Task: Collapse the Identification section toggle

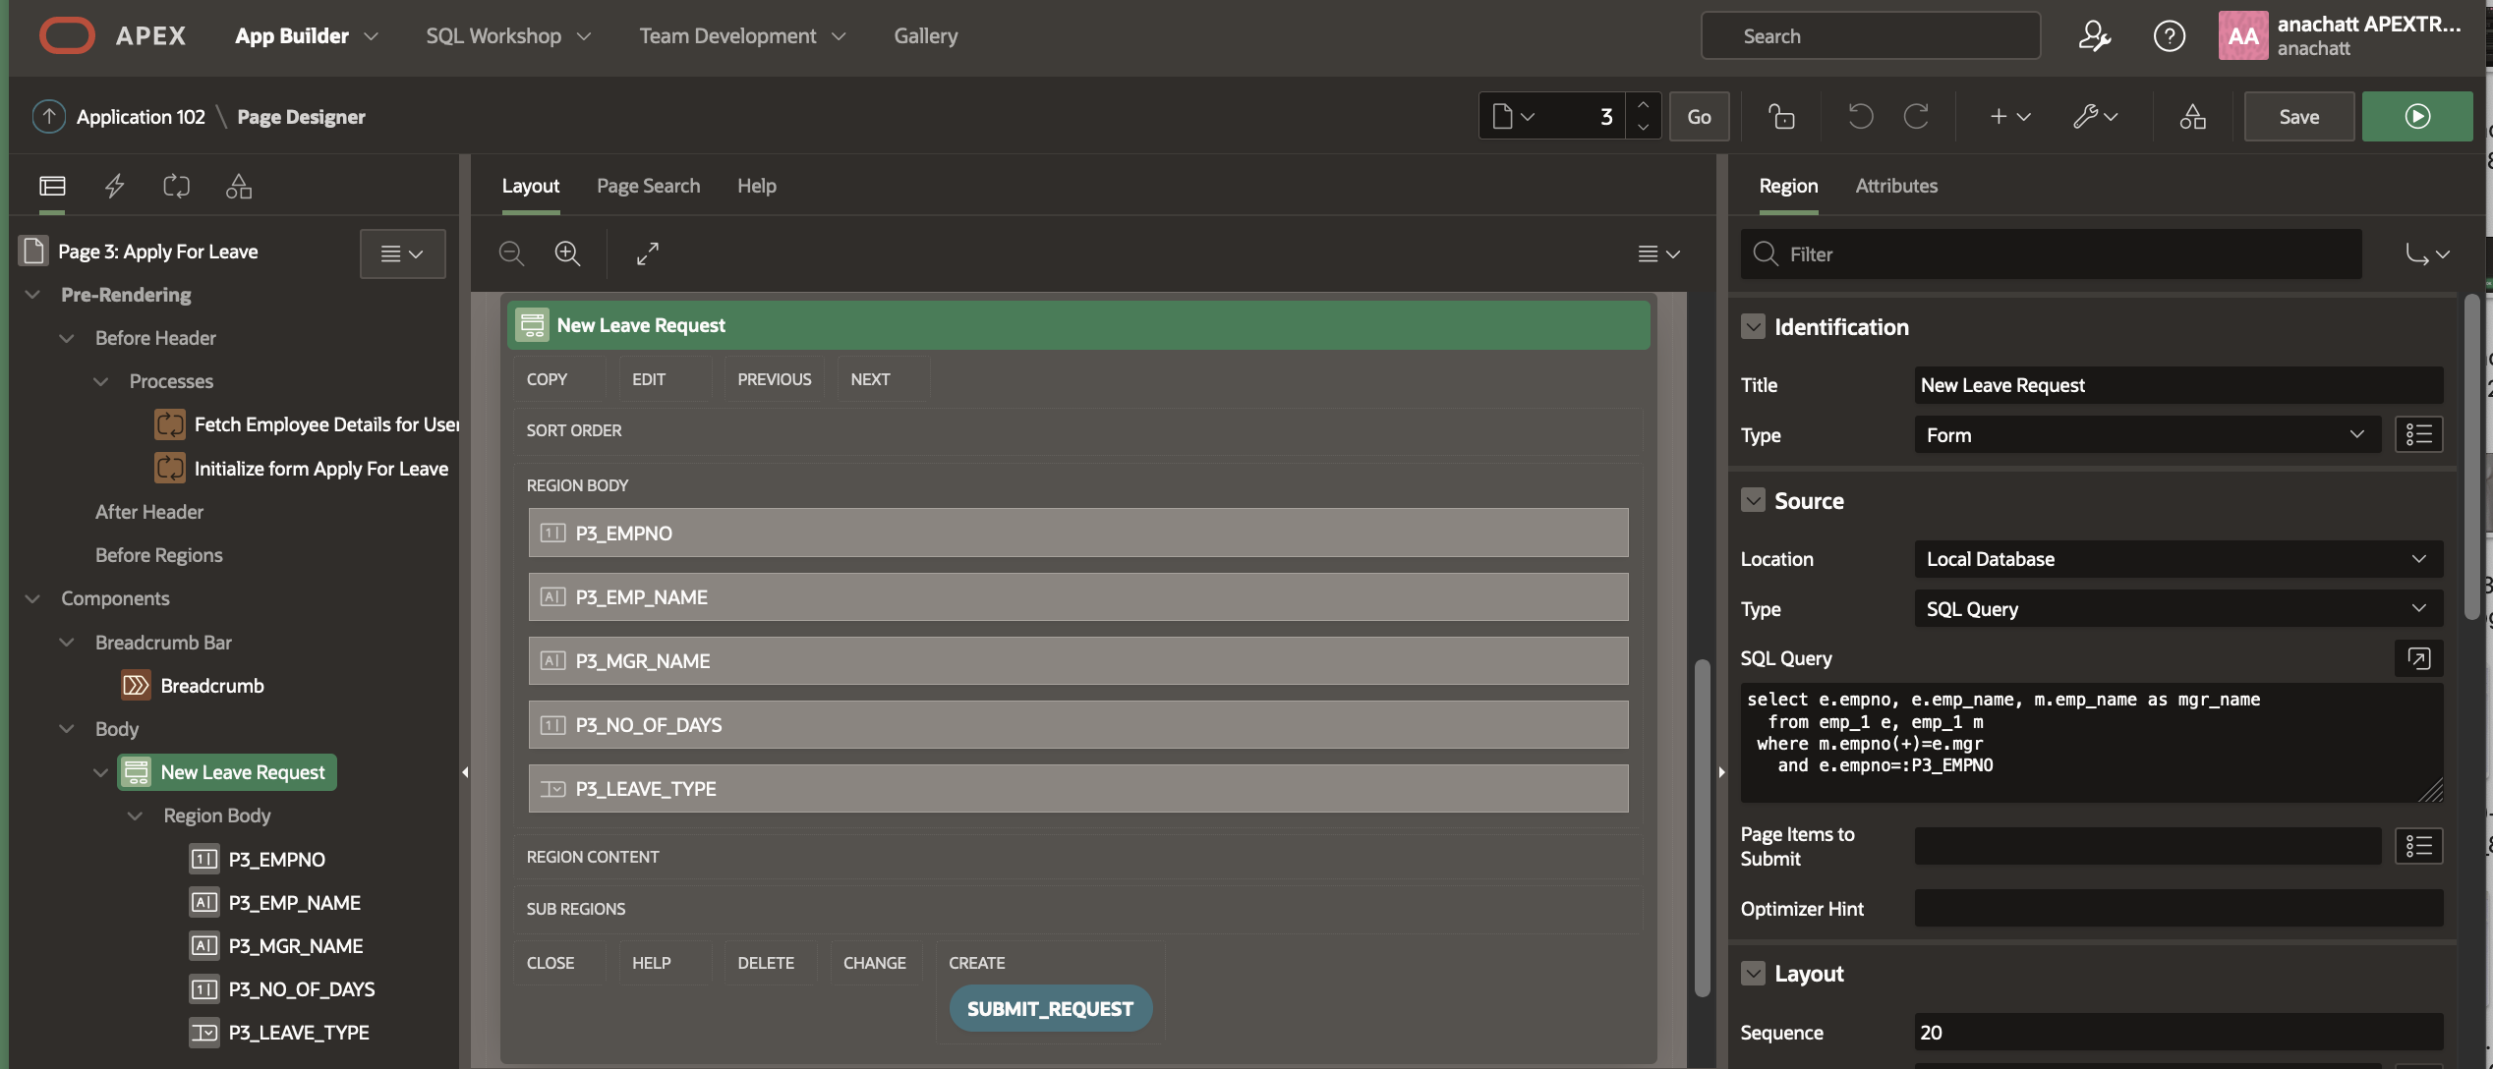Action: point(1753,327)
